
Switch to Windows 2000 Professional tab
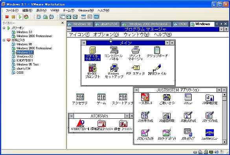tap(146, 24)
